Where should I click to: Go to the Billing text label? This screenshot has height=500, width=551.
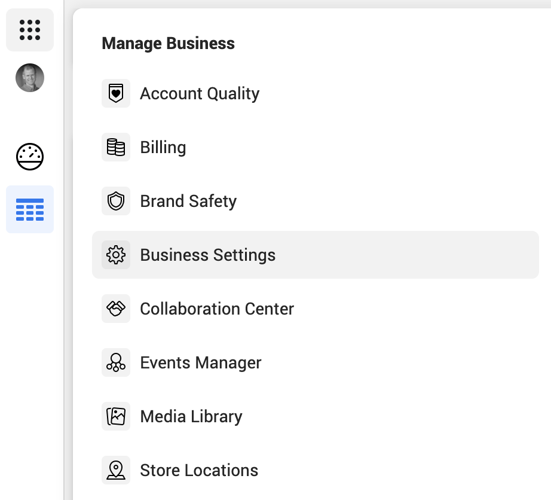click(x=163, y=148)
